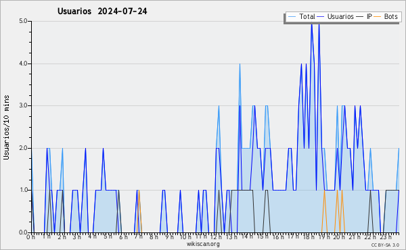Click the '17 h' x-axis label
The width and height of the screenshot is (406, 250).
pos(294,236)
